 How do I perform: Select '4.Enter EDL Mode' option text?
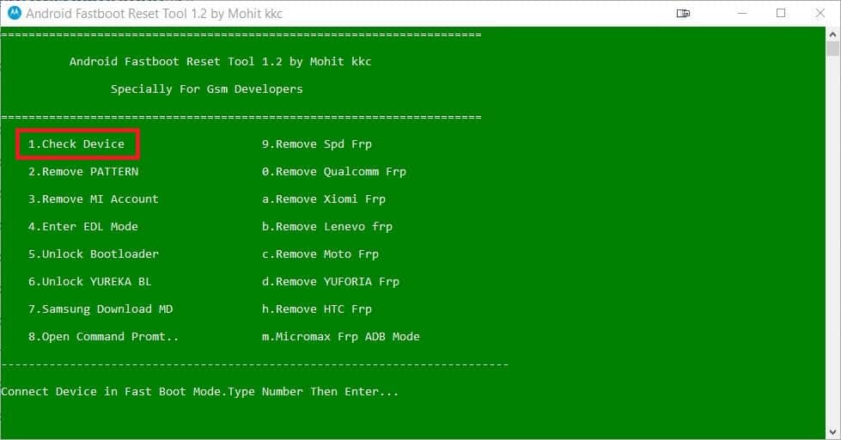(83, 226)
